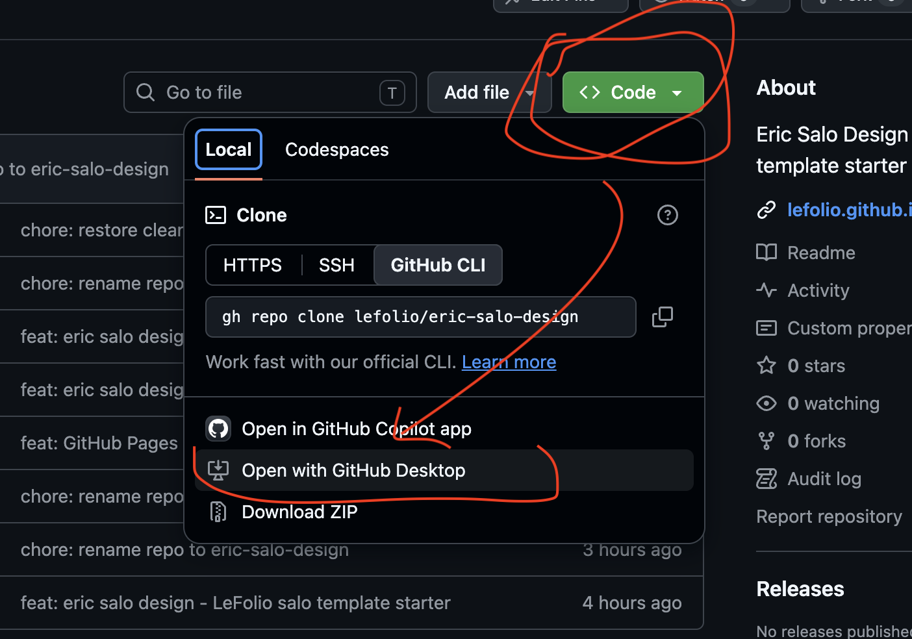Copy the clone command to clipboard

pyautogui.click(x=663, y=317)
